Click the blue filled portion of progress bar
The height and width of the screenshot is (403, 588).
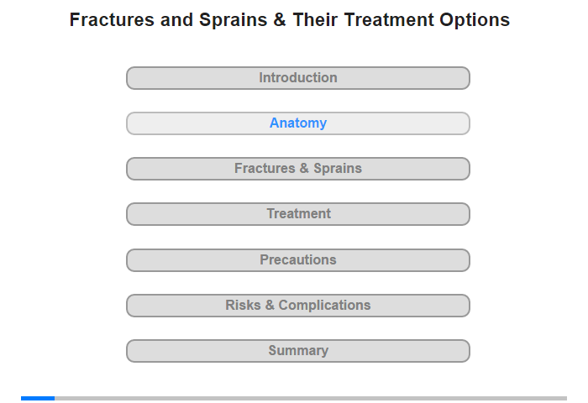click(x=38, y=398)
